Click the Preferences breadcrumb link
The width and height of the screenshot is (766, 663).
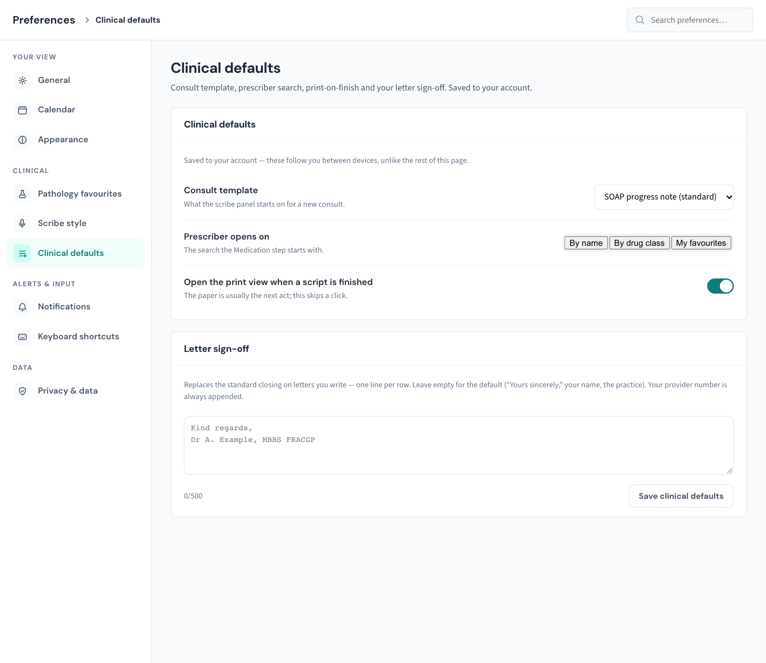44,20
